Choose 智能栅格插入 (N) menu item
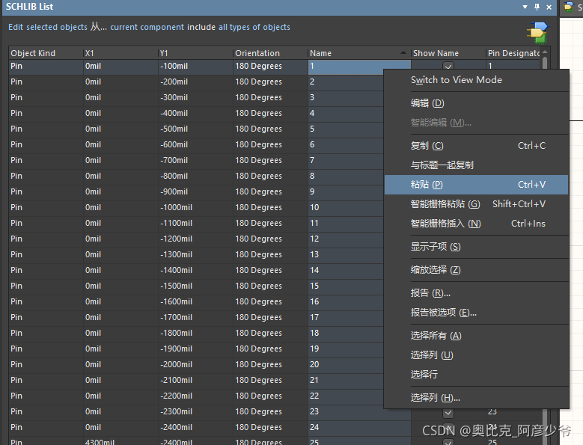Screen dimensions: 583x445 pos(476,223)
